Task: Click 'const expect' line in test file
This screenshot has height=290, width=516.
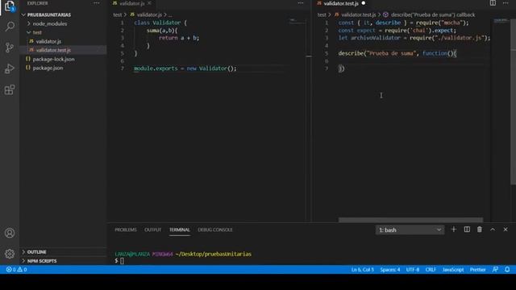Action: (x=397, y=31)
